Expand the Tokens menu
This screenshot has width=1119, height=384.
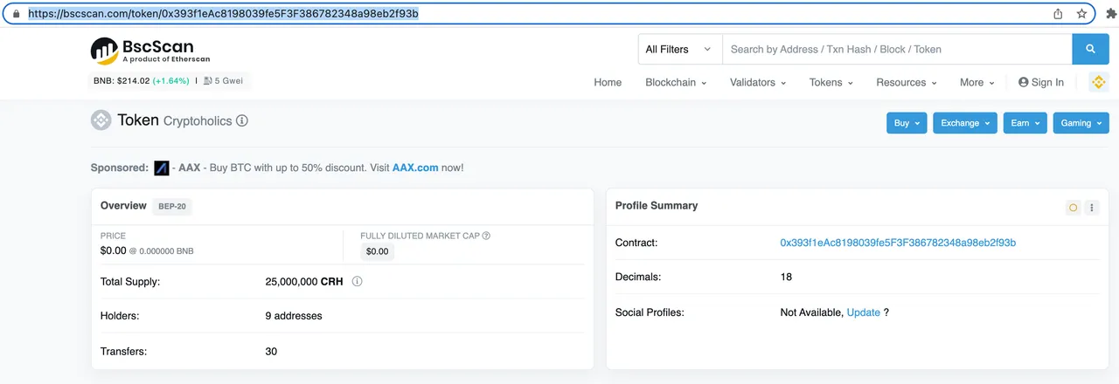click(x=831, y=82)
